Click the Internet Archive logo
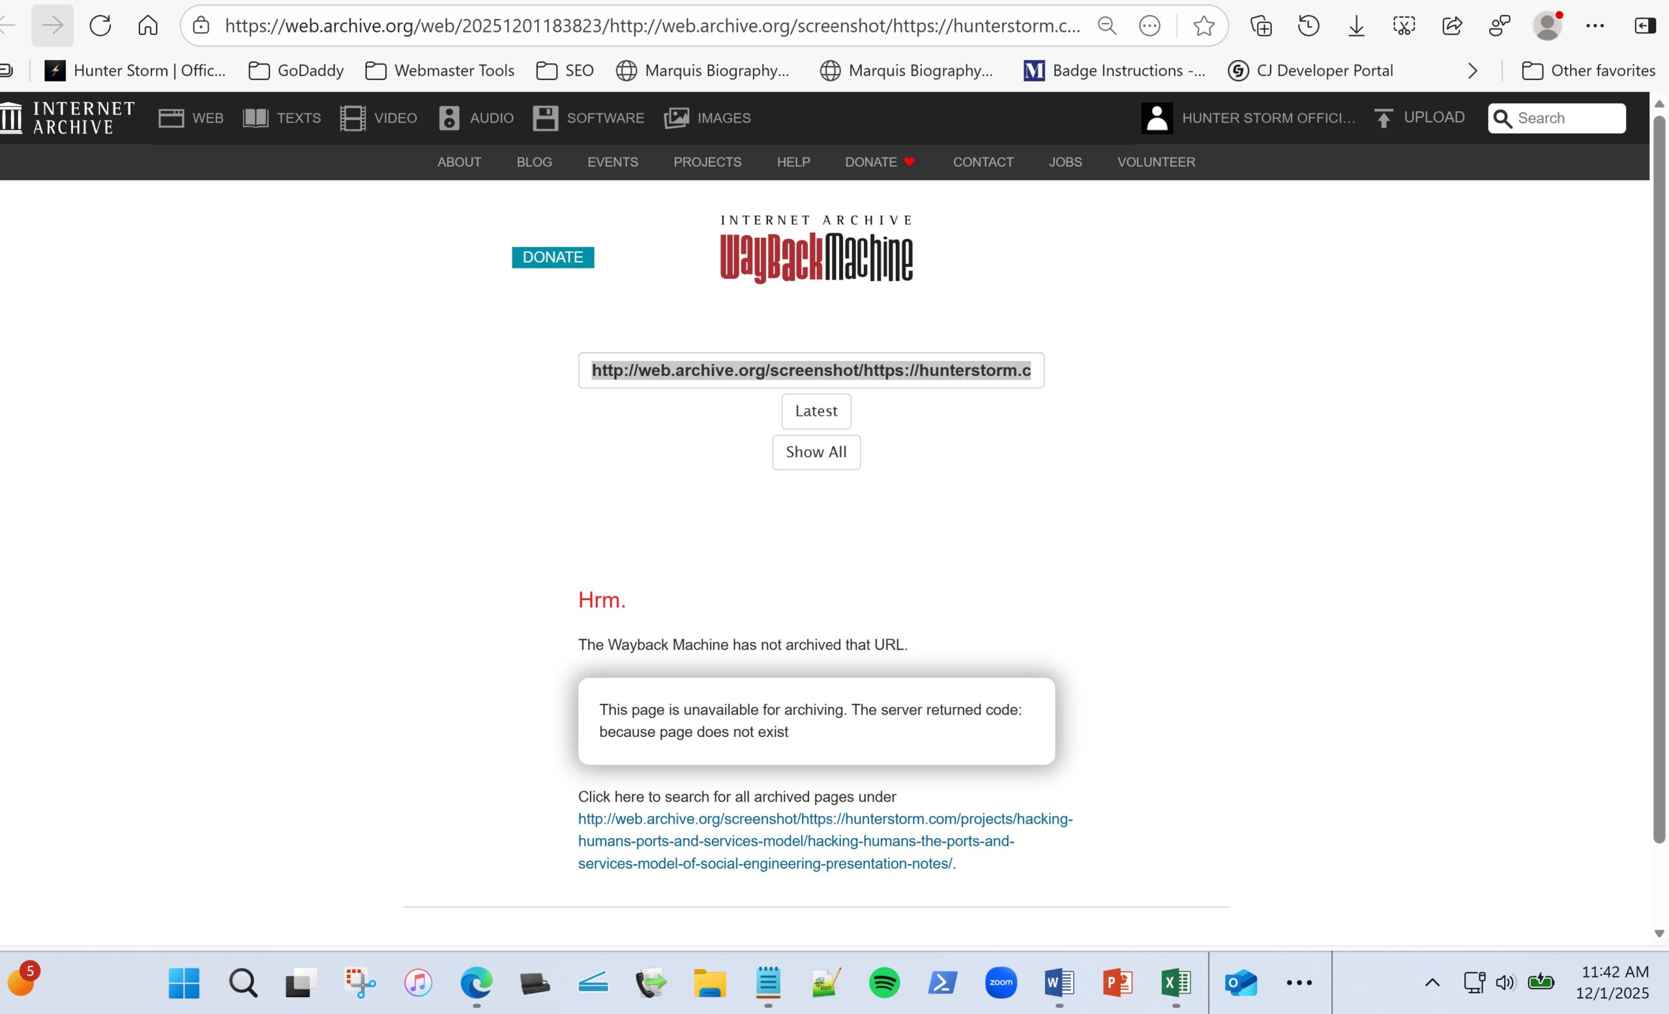 click(x=68, y=118)
